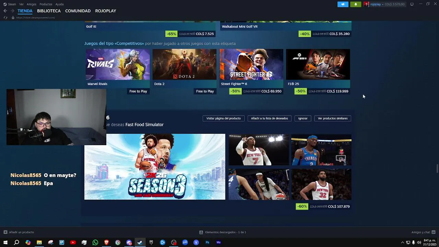Go to the COMUNIDAD tab

click(78, 11)
